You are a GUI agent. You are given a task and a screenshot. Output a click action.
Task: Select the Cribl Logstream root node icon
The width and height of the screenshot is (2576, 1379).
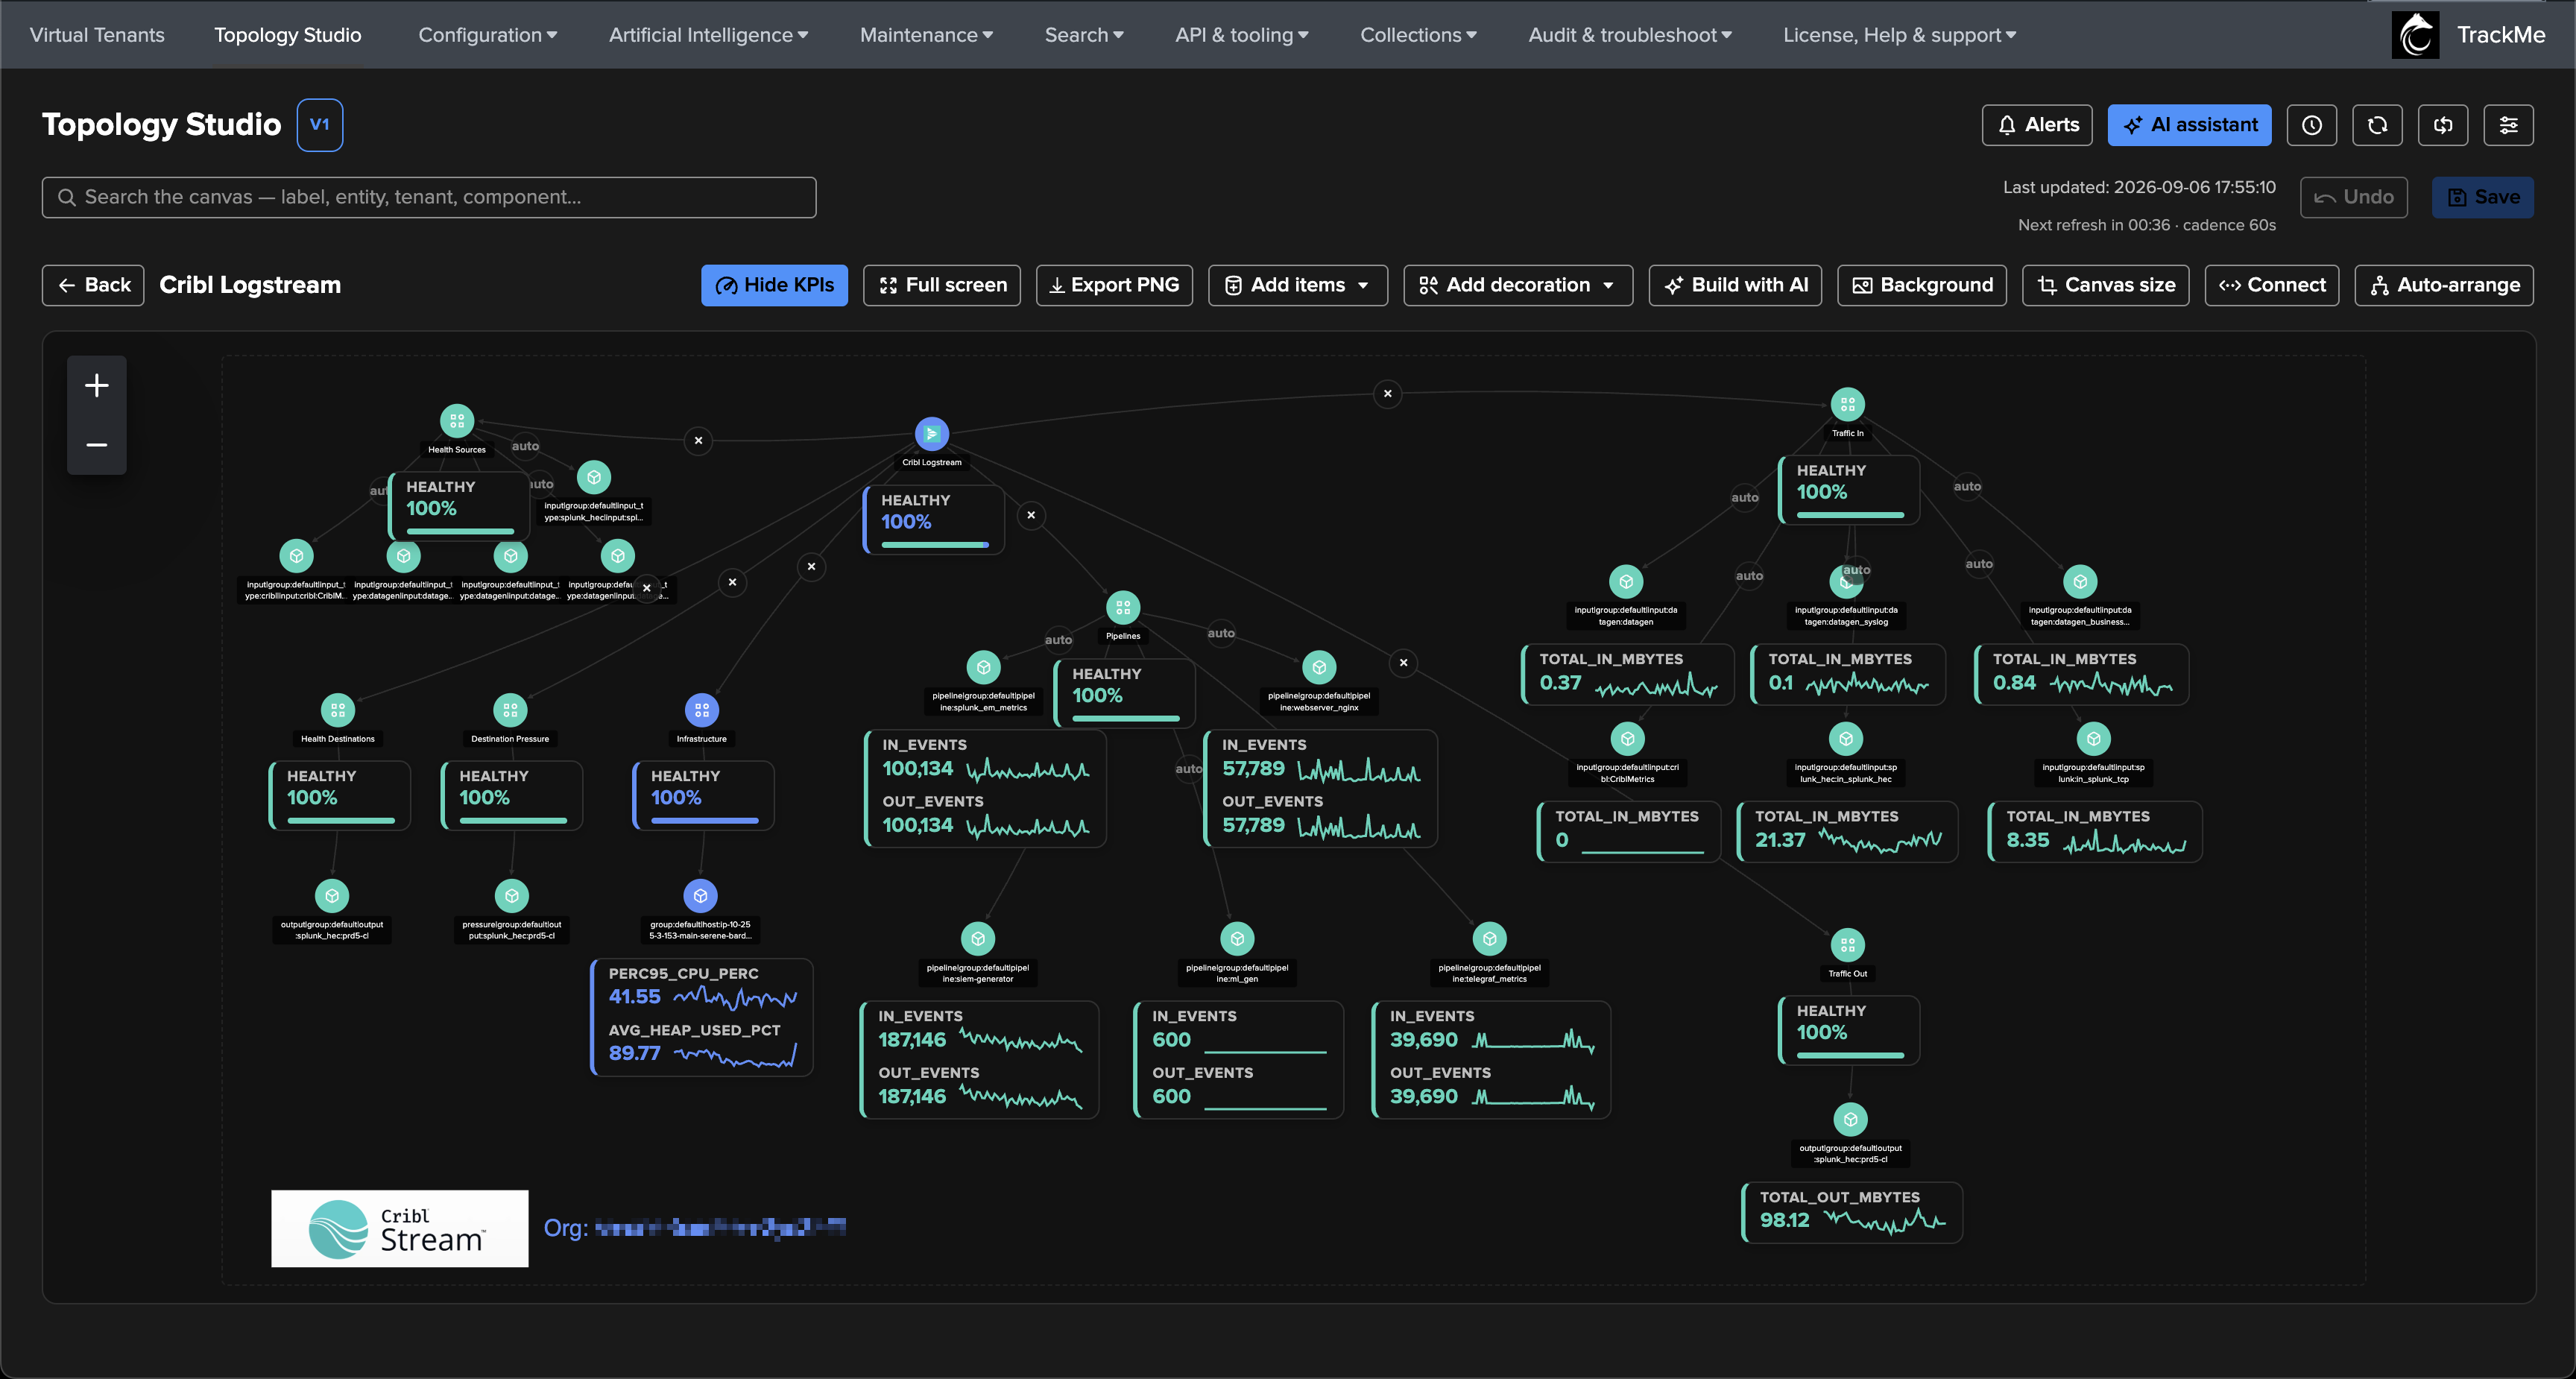click(931, 434)
